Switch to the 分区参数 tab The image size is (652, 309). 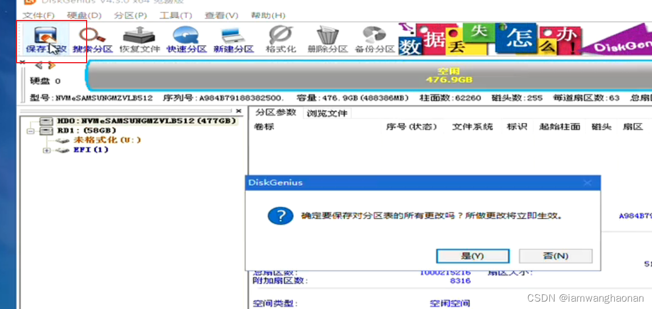275,112
